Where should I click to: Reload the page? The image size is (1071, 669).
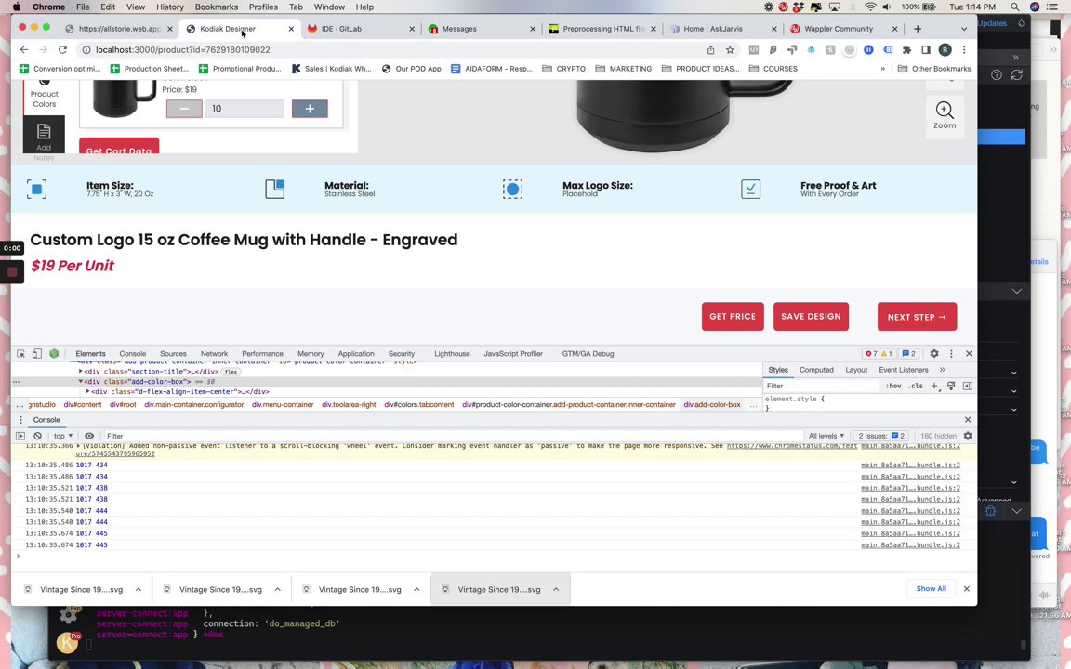[x=62, y=50]
